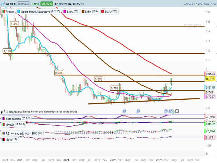This screenshot has width=217, height=163.
Task: Open the SMA (50) legend label
Action: coord(72,11)
